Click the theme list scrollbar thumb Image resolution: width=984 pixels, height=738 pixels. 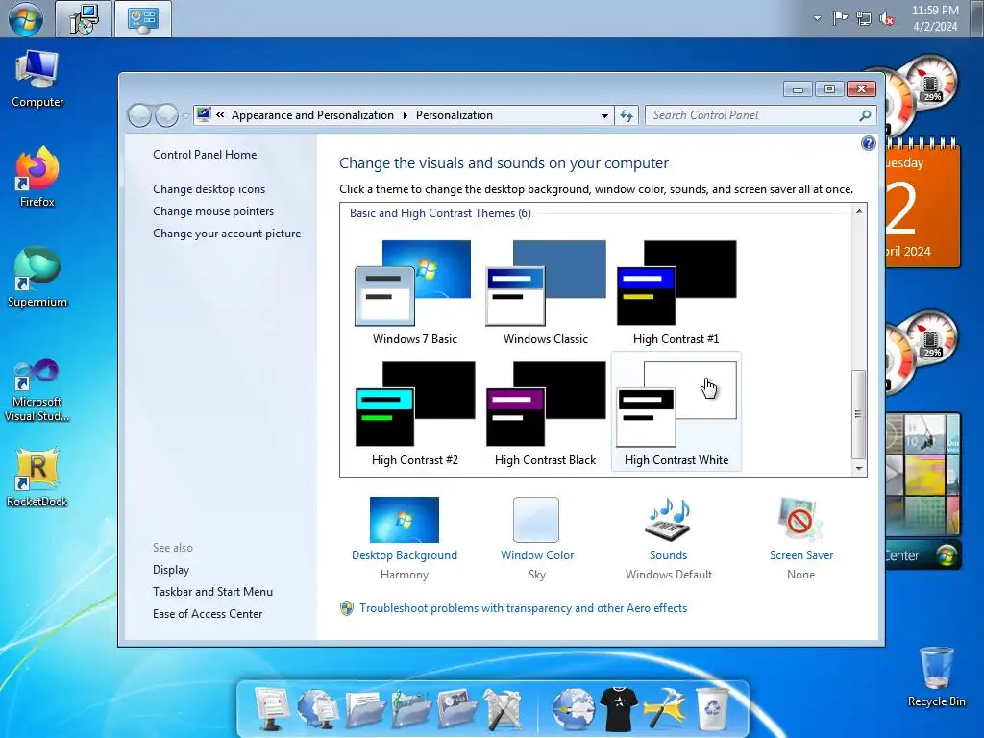tap(858, 415)
